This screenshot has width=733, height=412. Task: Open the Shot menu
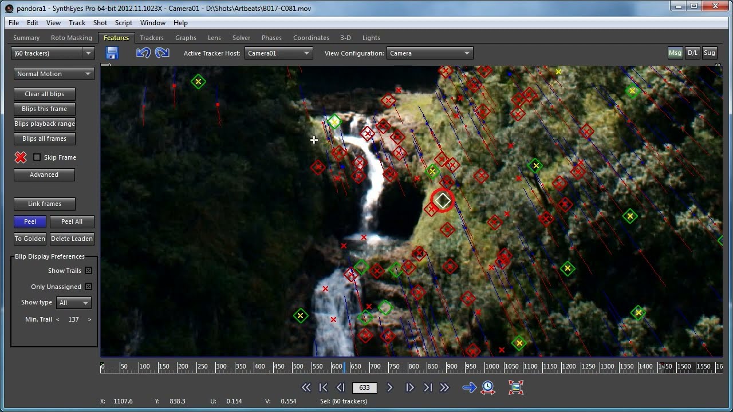pyautogui.click(x=100, y=23)
